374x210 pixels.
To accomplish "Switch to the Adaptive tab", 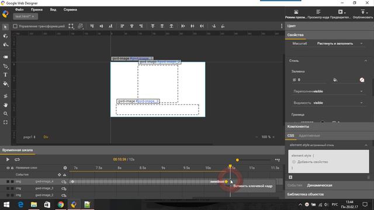I will tap(309, 135).
